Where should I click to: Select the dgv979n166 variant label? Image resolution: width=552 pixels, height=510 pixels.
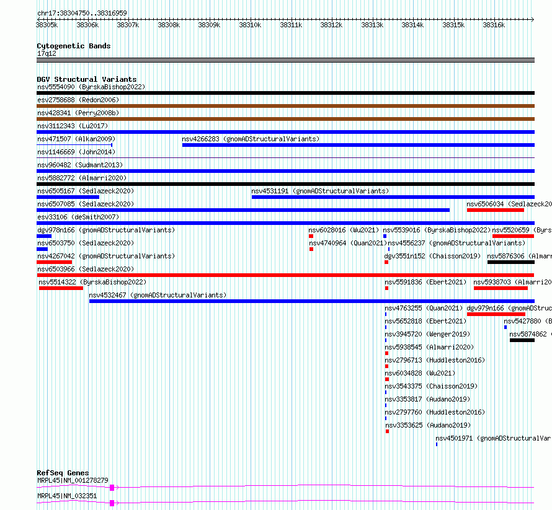509,308
